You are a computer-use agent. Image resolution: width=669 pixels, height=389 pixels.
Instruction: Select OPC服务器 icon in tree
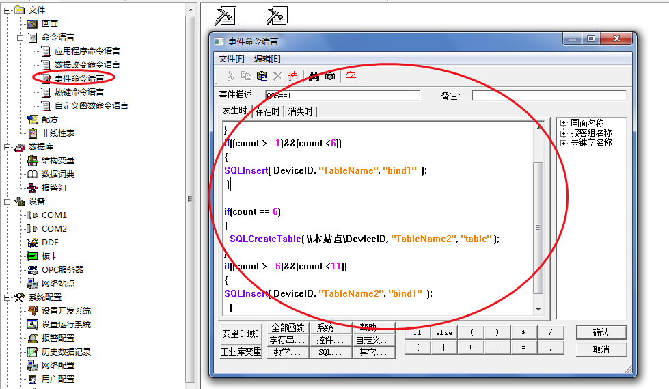(32, 270)
